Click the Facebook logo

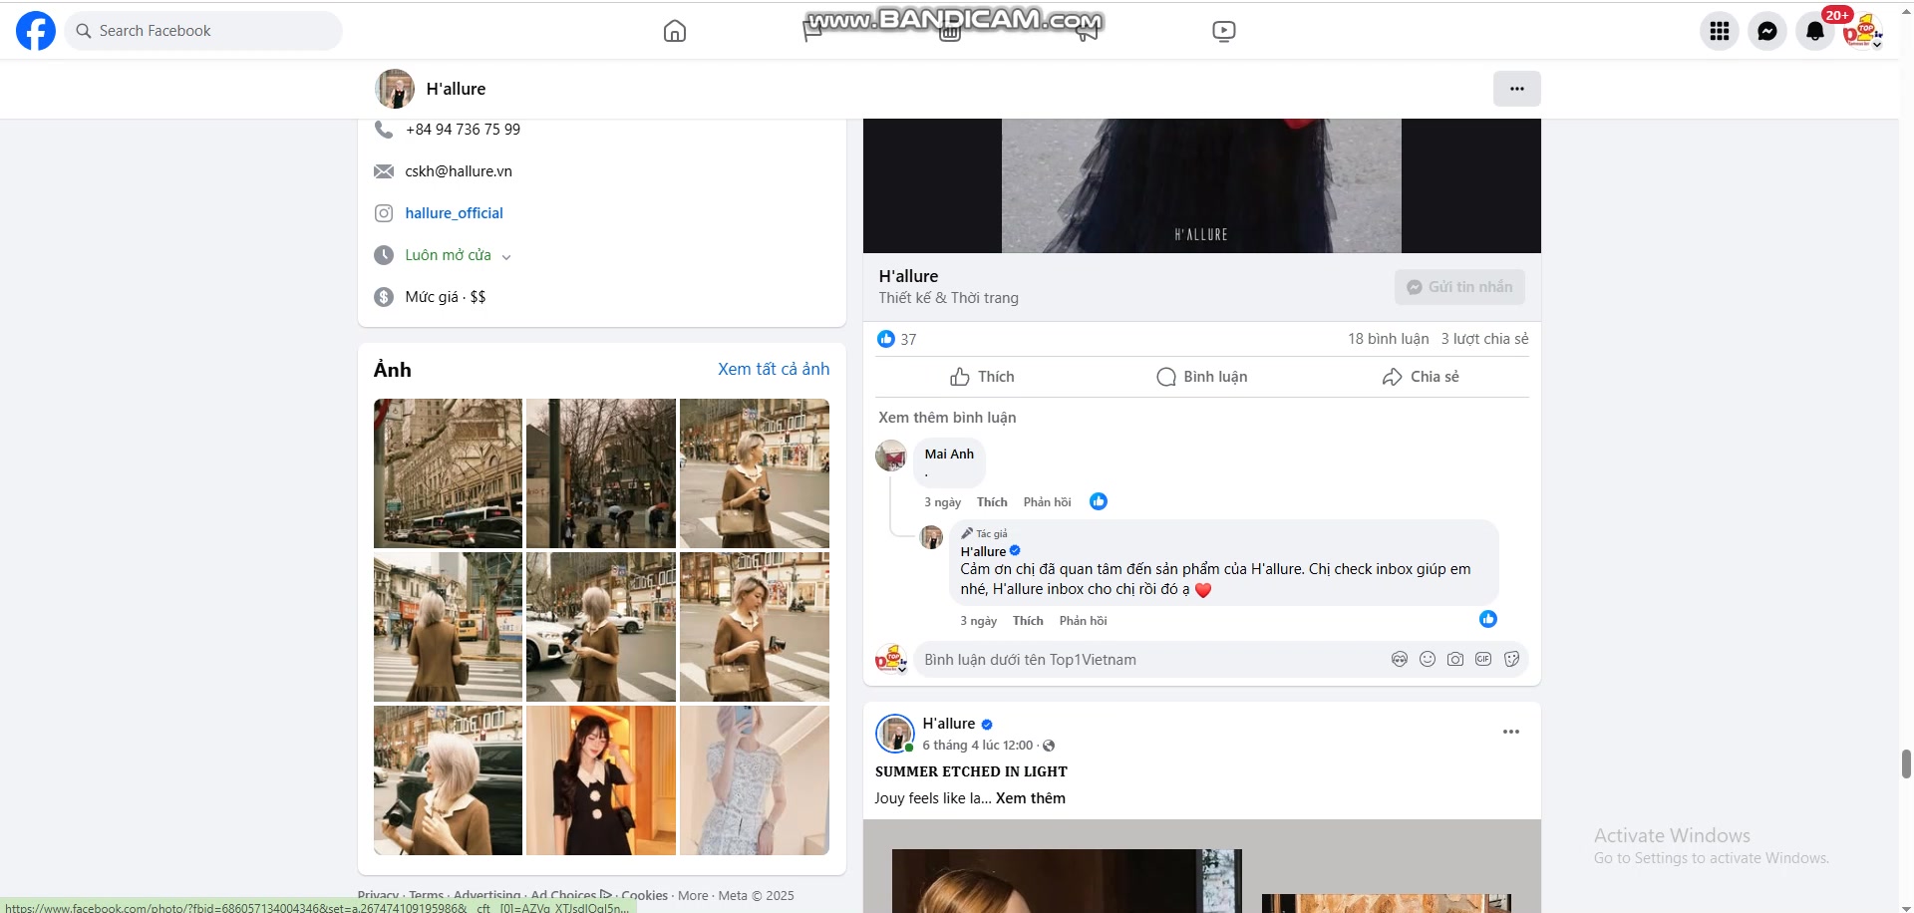36,31
